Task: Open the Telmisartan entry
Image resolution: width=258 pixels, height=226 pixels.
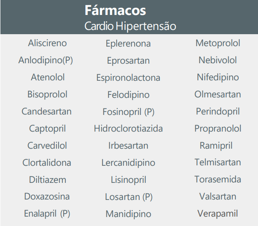Action: point(218,162)
